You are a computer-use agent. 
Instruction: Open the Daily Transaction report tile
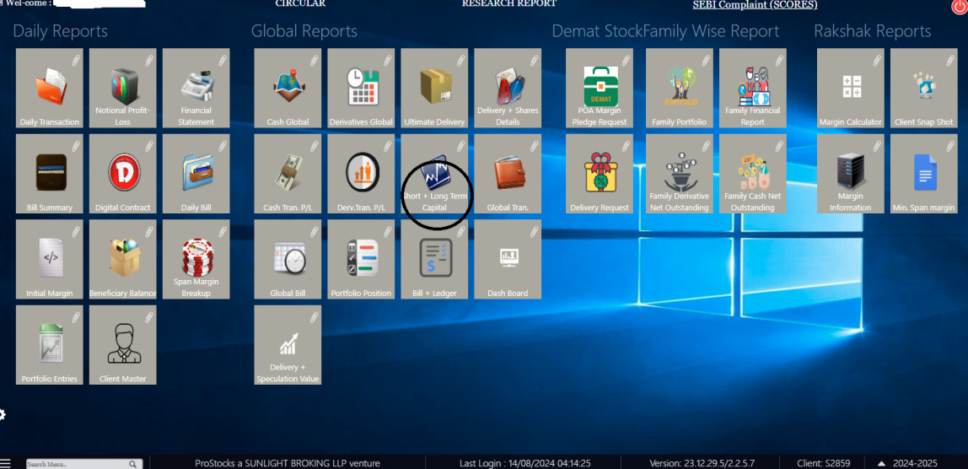coord(50,89)
